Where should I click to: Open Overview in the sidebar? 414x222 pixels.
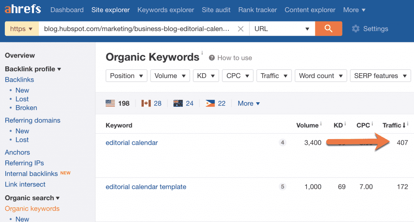click(x=20, y=55)
